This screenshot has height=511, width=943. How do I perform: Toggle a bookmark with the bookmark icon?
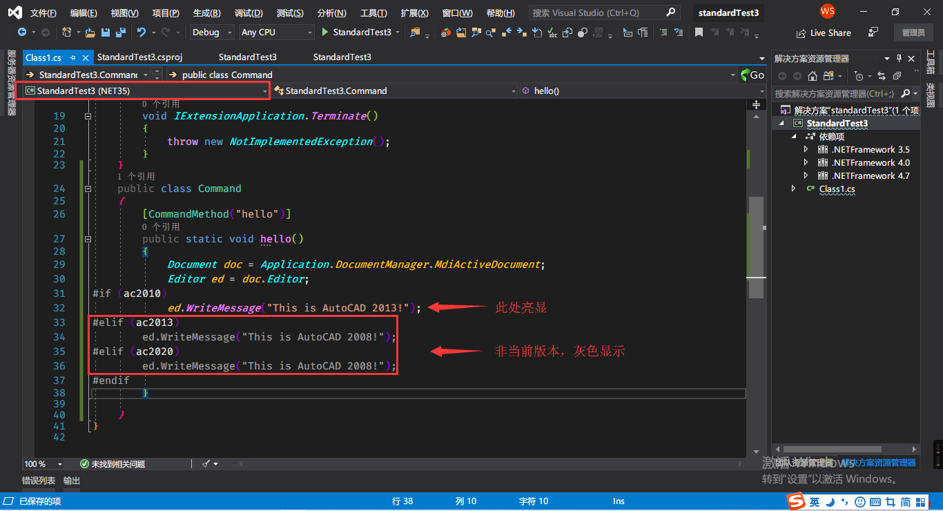pyautogui.click(x=699, y=32)
